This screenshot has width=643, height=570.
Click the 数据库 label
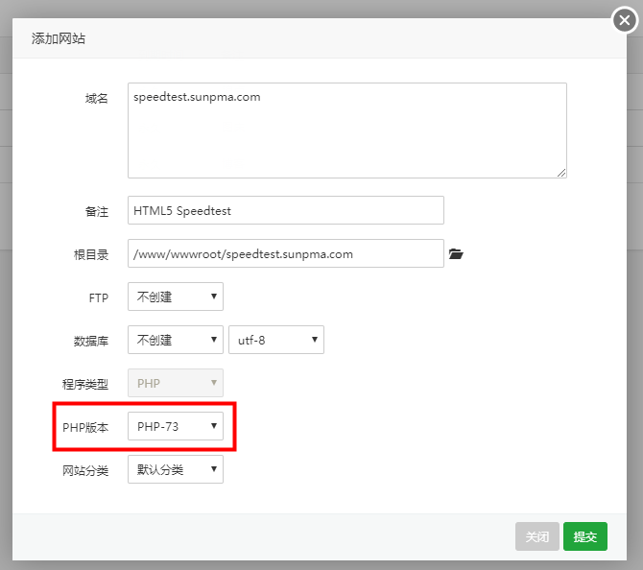coord(90,340)
